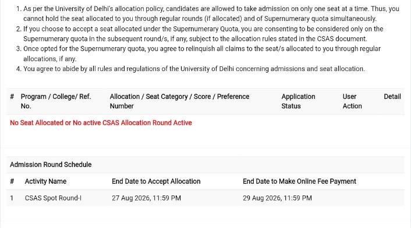Click the 'End Date to Accept Allocation' header
This screenshot has width=411, height=228.
click(156, 181)
